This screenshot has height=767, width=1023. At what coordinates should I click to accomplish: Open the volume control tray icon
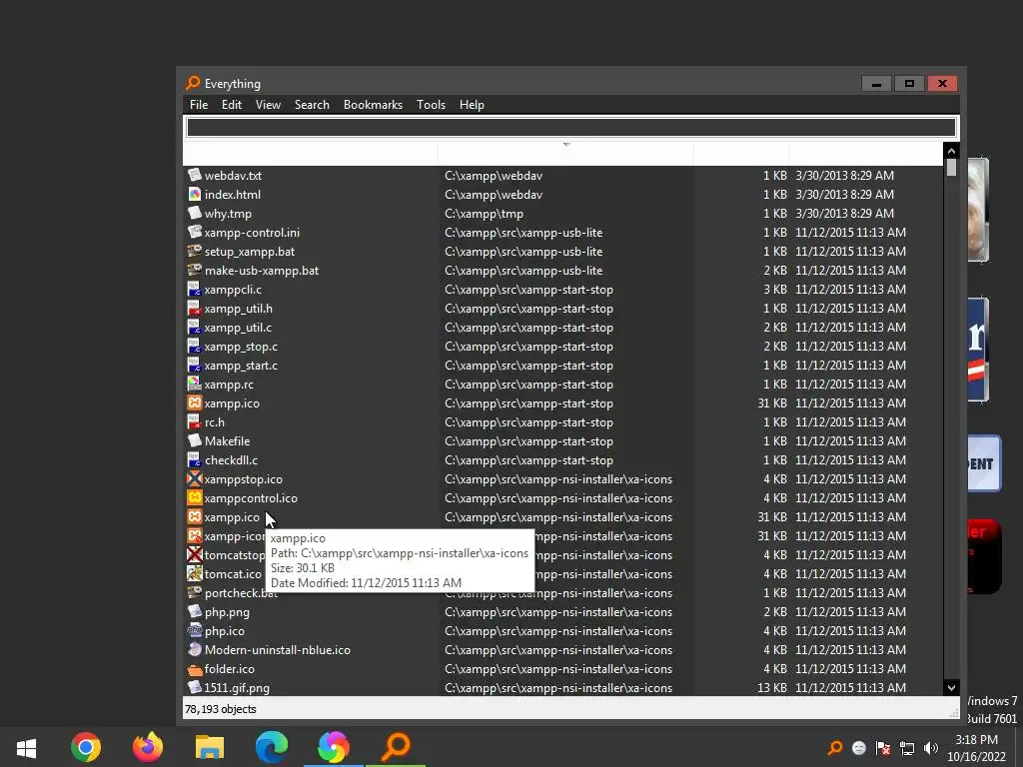(x=931, y=747)
